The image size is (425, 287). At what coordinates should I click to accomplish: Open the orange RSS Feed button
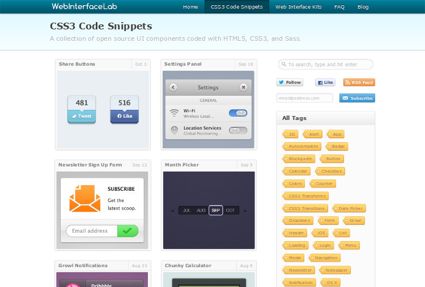tap(359, 82)
